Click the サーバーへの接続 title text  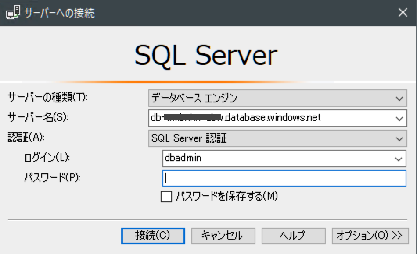point(60,13)
